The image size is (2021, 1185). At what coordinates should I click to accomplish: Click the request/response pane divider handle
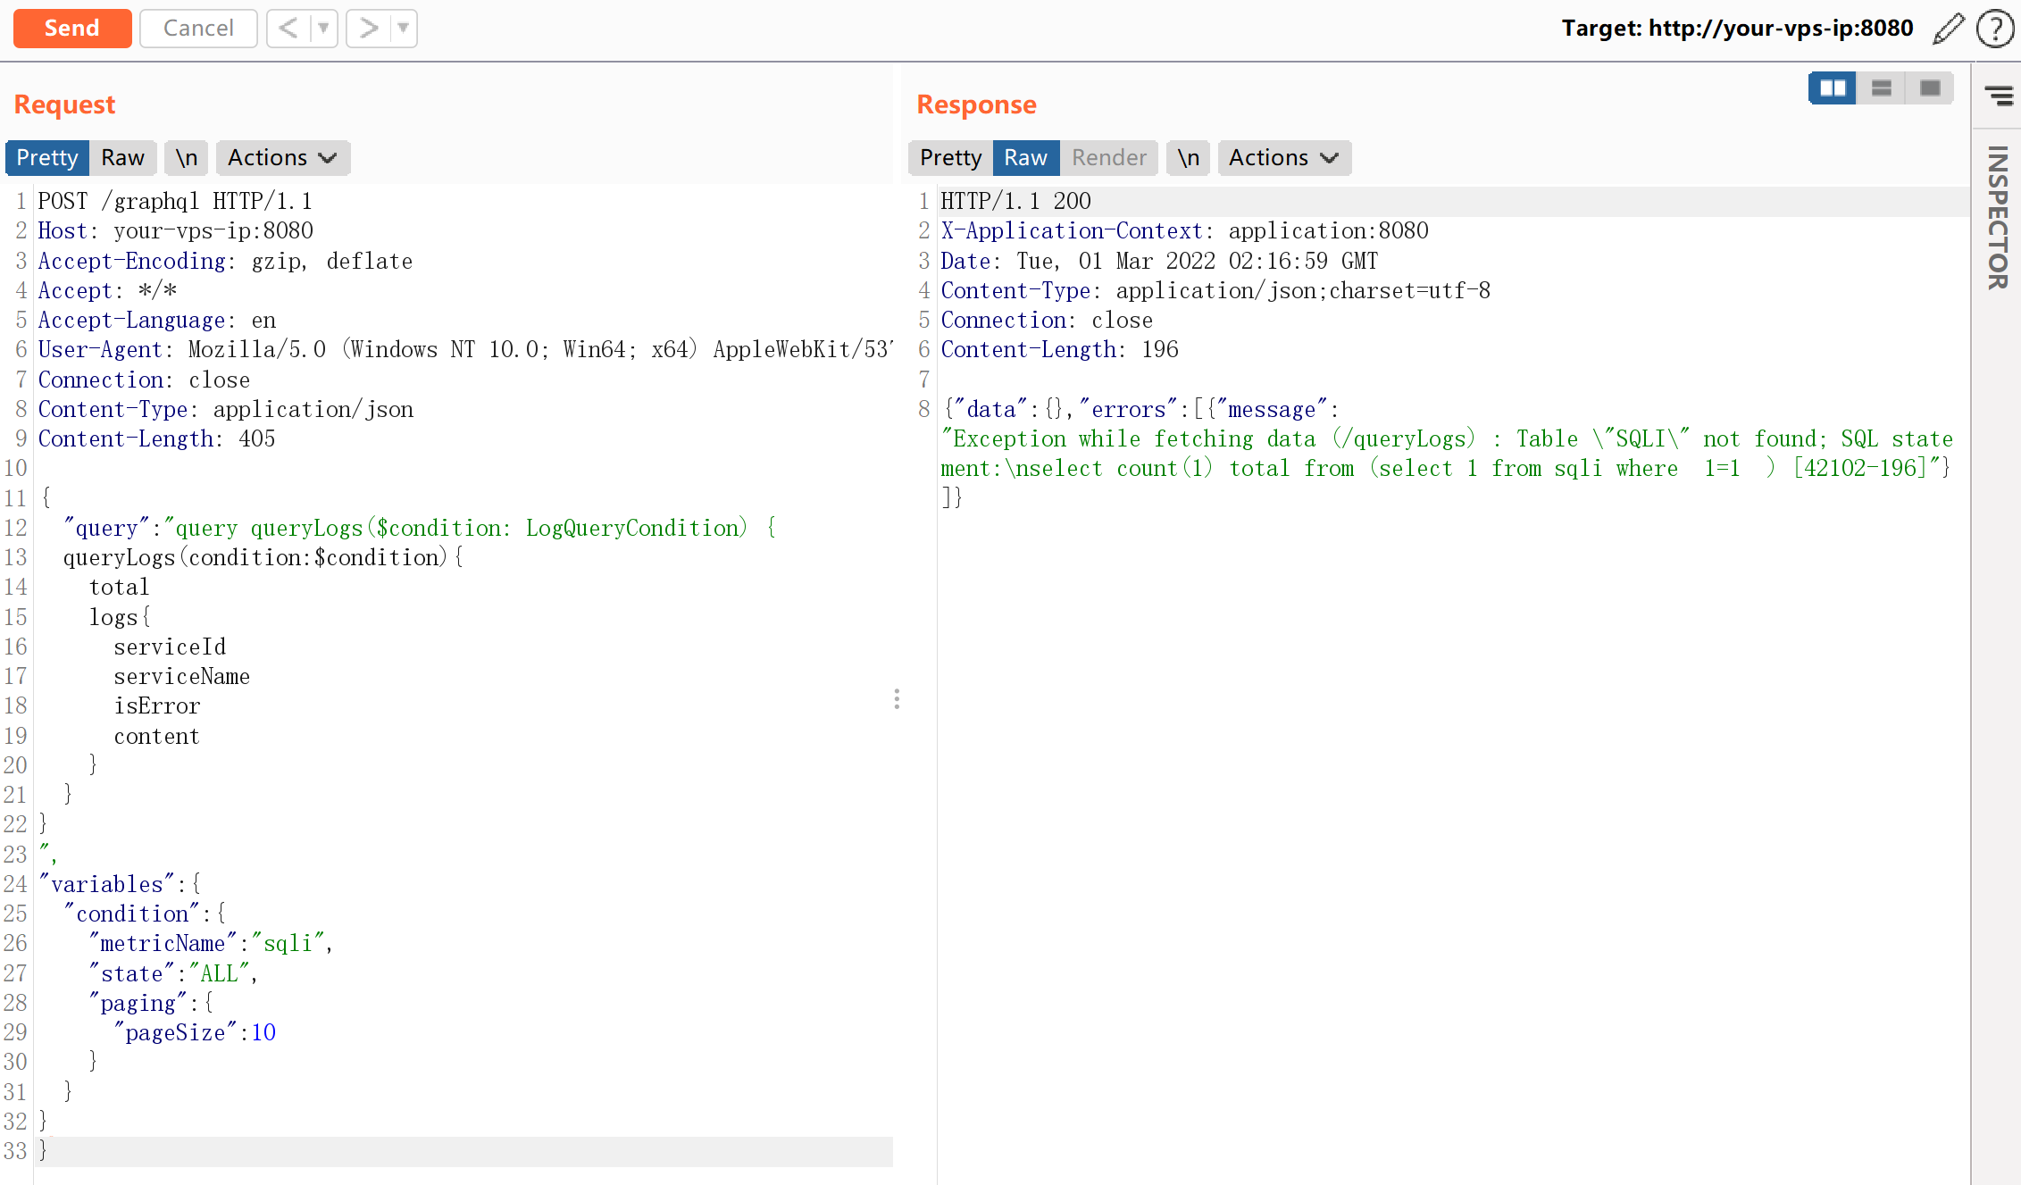897,698
